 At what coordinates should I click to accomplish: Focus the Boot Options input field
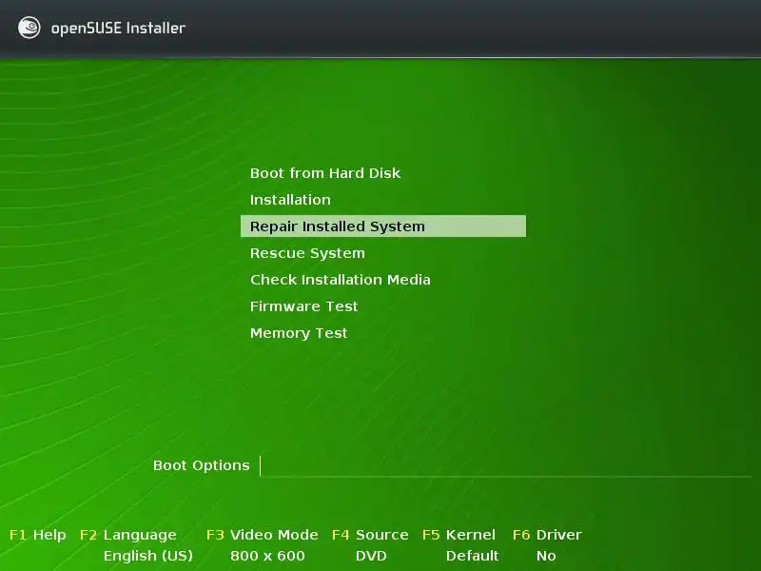click(505, 466)
